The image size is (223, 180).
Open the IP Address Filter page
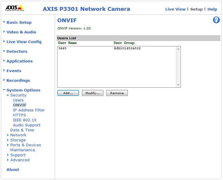click(29, 110)
